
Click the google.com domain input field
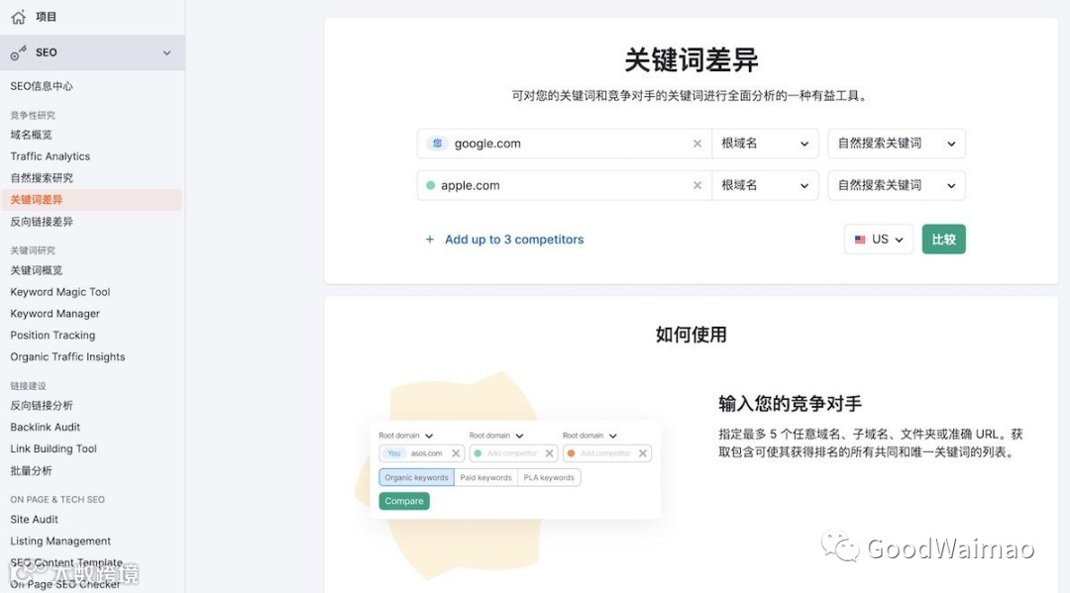(565, 144)
